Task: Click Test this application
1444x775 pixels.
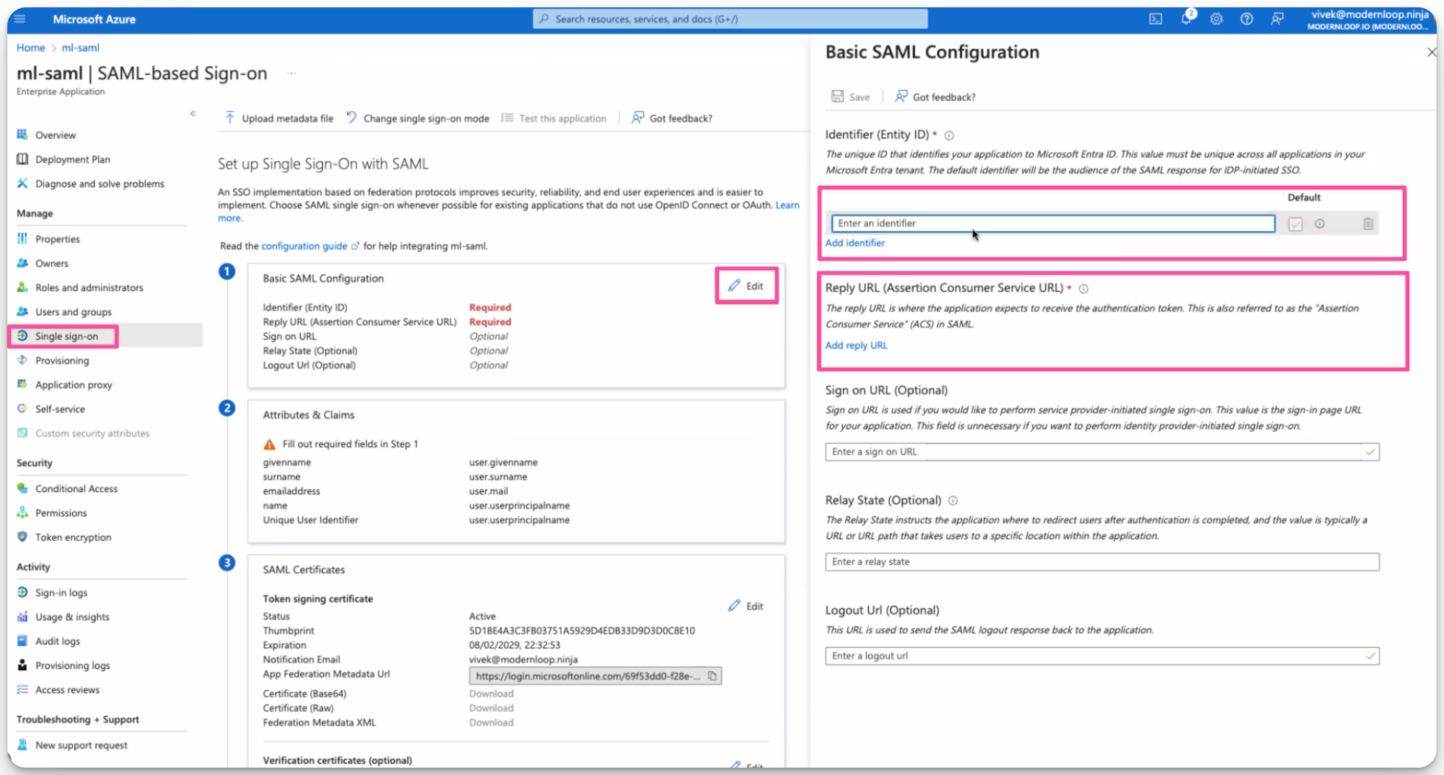Action: coord(553,118)
